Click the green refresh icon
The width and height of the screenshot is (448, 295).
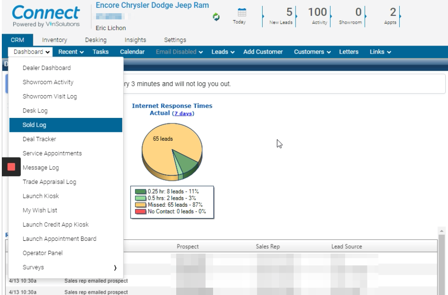[x=216, y=17]
